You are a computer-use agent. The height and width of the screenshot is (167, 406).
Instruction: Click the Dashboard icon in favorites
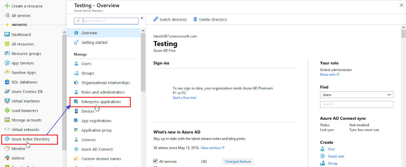point(7,35)
